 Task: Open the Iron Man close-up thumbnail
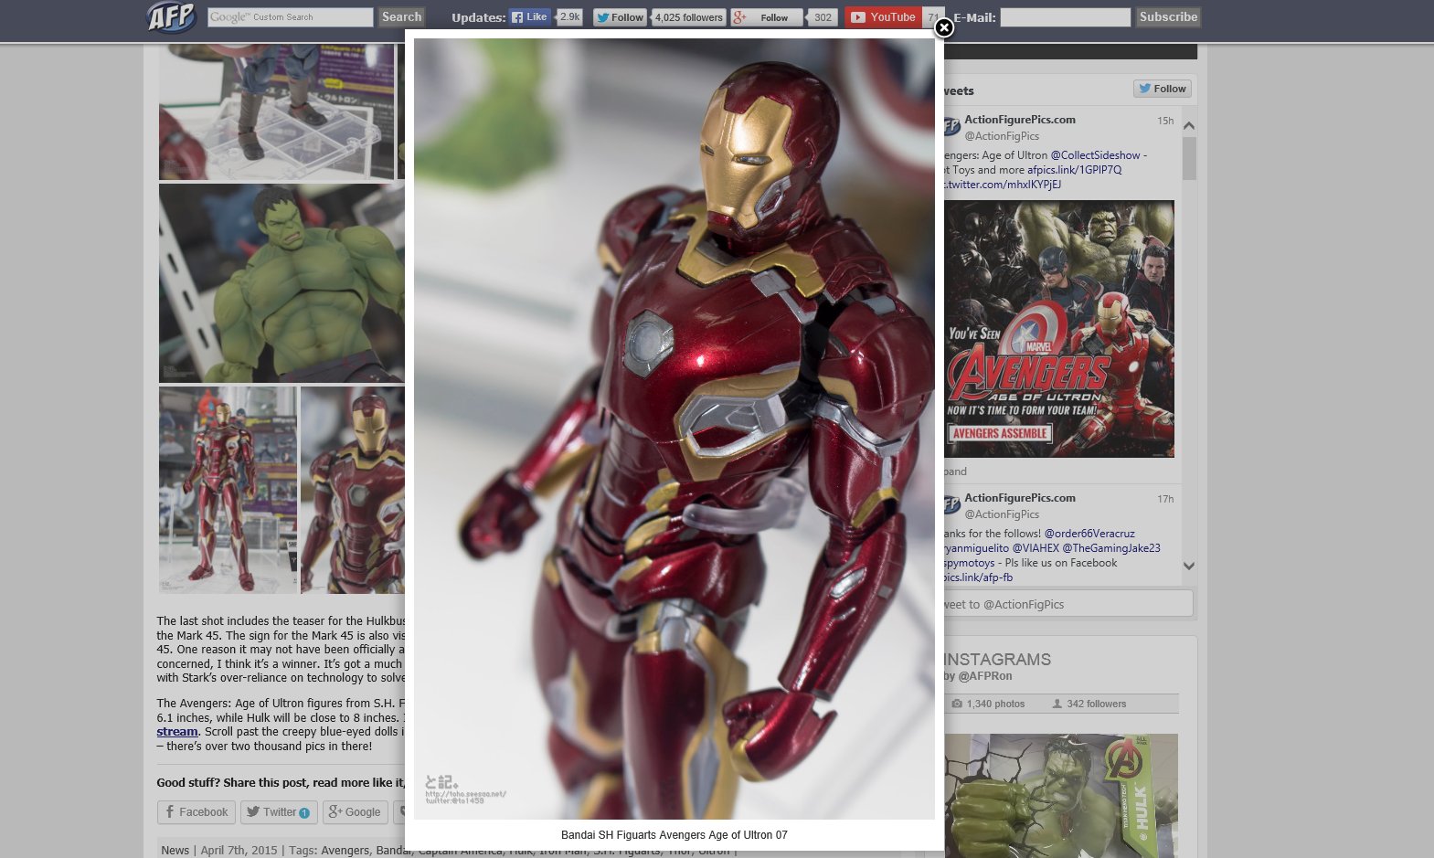(353, 490)
